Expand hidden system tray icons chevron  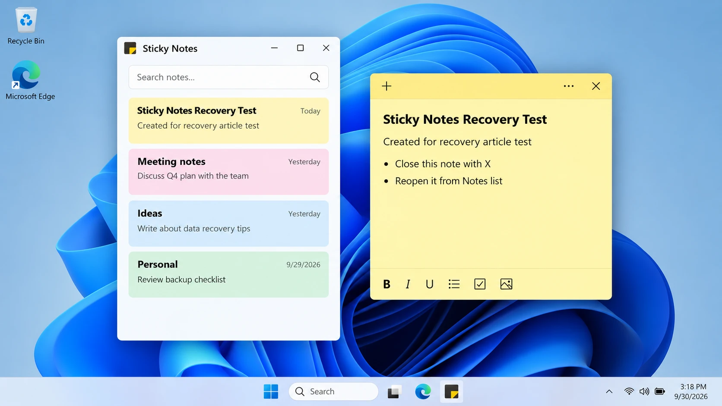pyautogui.click(x=609, y=392)
